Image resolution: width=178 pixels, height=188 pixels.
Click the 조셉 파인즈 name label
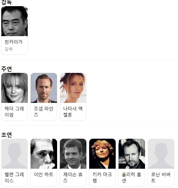tap(44, 112)
